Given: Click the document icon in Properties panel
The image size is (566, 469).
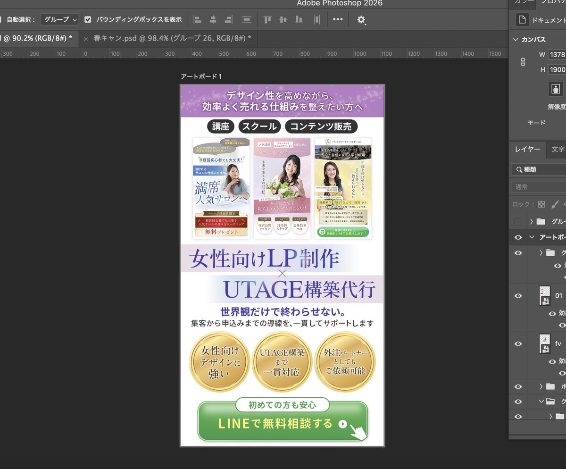Looking at the screenshot, I should [522, 20].
